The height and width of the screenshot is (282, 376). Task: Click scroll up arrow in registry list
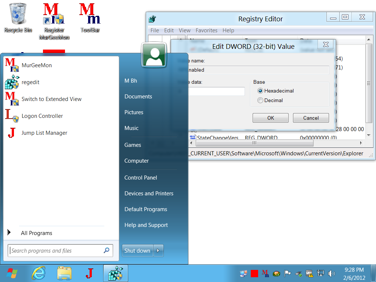click(369, 39)
